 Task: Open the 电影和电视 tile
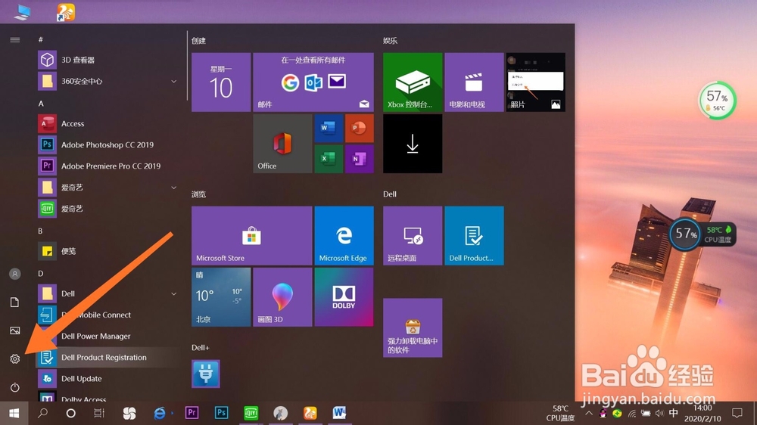click(474, 82)
